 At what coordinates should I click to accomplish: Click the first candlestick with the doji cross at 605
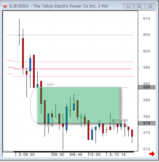[x=20, y=32]
